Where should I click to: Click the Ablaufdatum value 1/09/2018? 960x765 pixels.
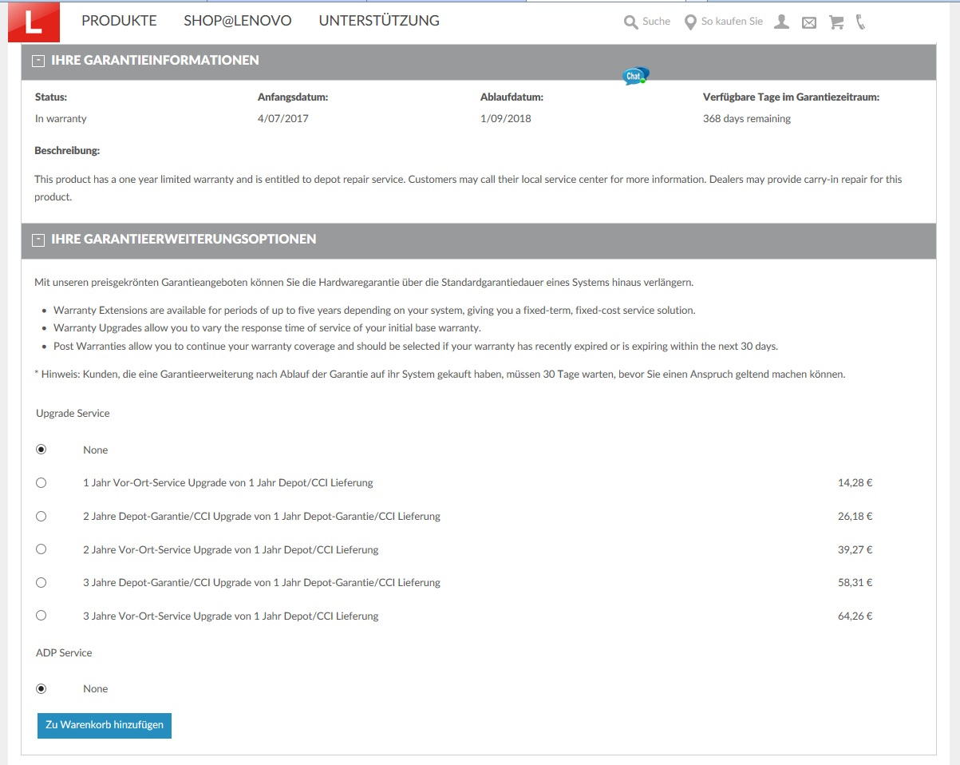tap(506, 119)
